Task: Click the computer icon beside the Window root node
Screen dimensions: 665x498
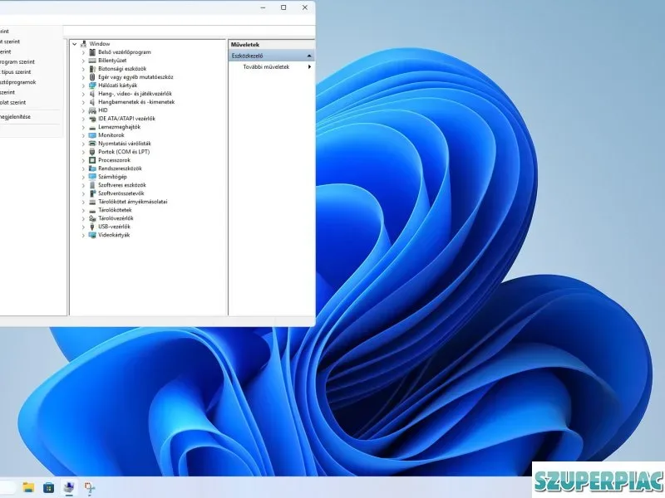Action: 84,44
